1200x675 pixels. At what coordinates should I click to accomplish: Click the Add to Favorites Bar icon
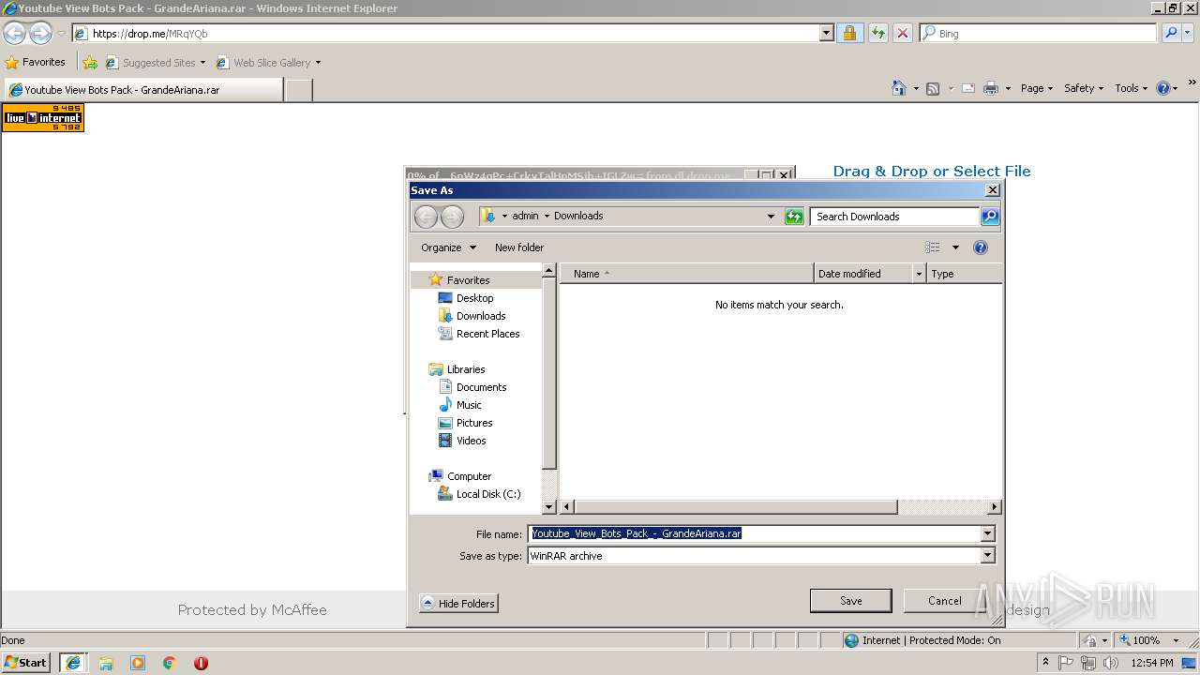click(x=90, y=63)
